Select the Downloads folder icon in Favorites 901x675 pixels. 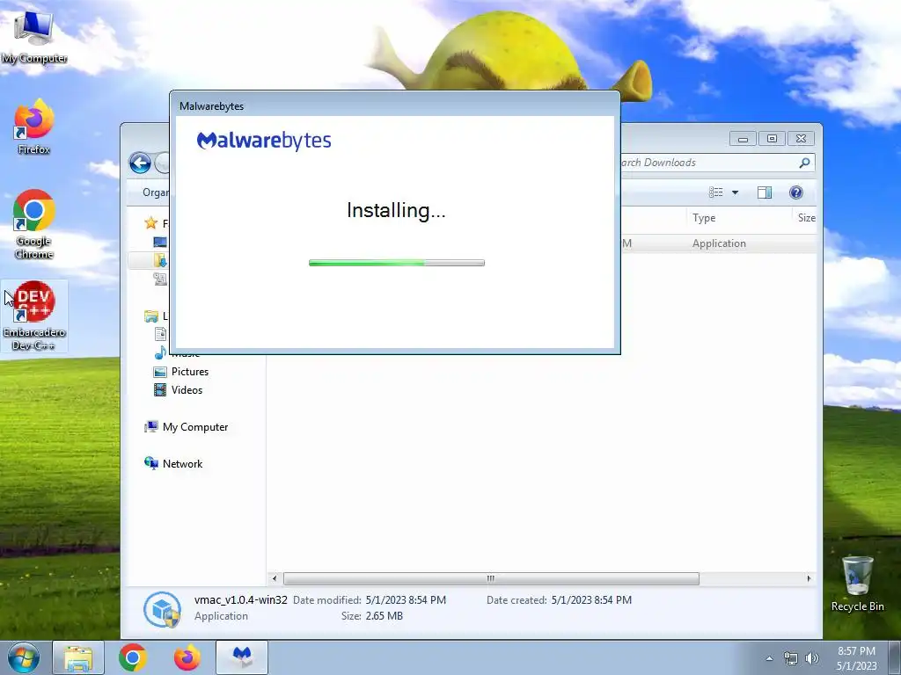[x=160, y=260]
